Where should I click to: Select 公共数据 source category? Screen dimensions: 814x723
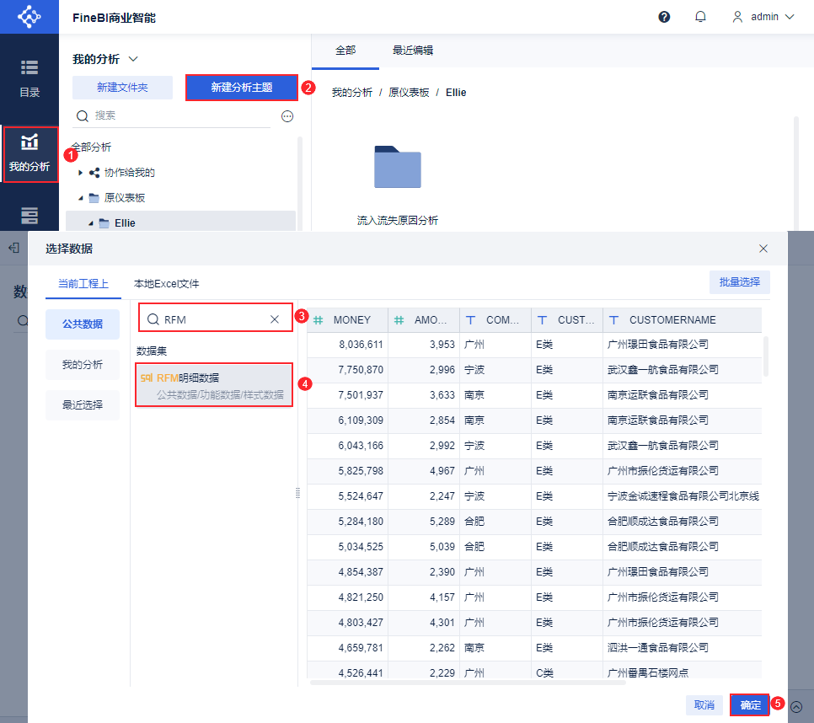point(83,324)
